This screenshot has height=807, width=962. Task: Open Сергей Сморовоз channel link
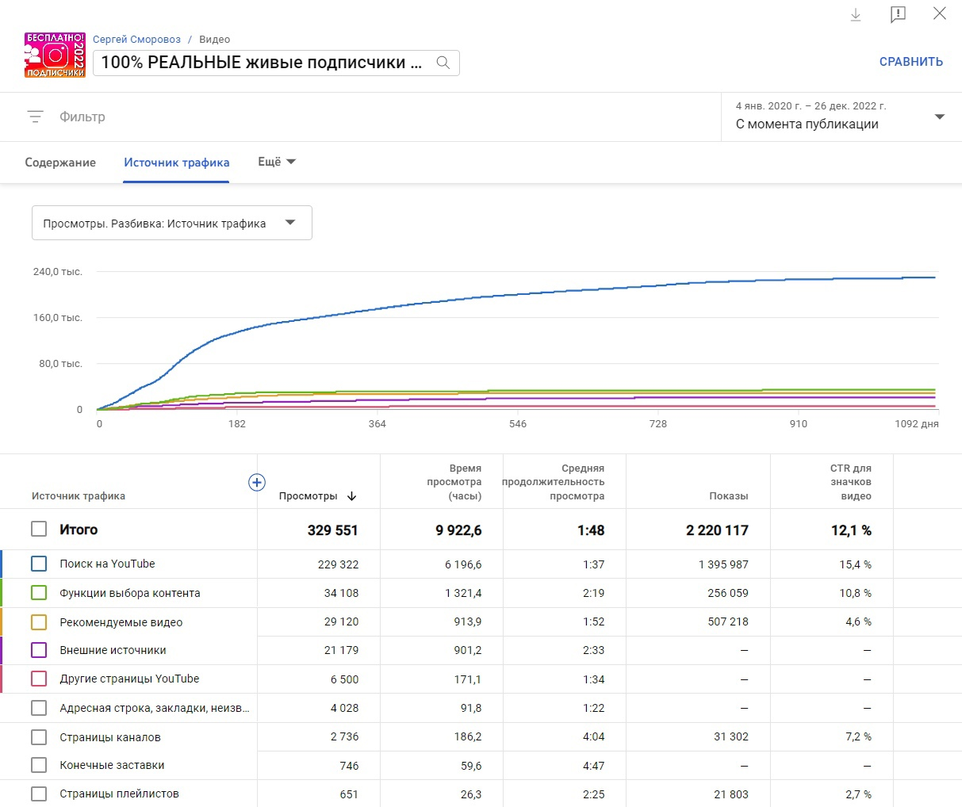tap(136, 40)
